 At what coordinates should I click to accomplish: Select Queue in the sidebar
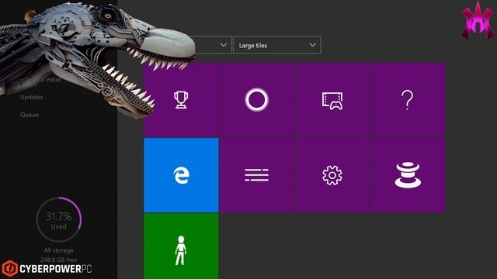[x=30, y=115]
